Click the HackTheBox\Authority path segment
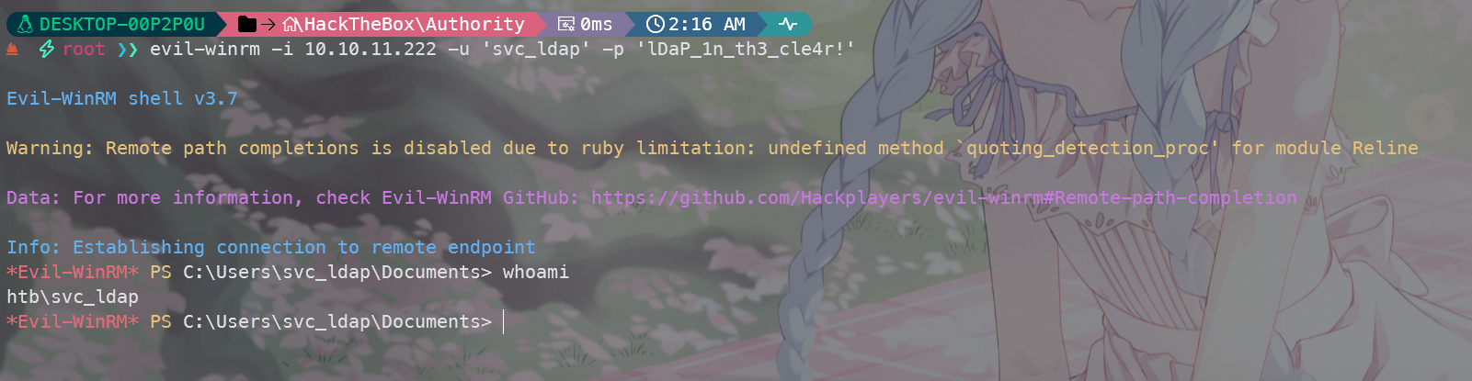Viewport: 1472px width, 381px height. pyautogui.click(x=414, y=24)
